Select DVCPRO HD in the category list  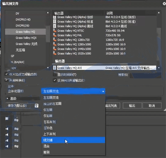click(x=23, y=20)
